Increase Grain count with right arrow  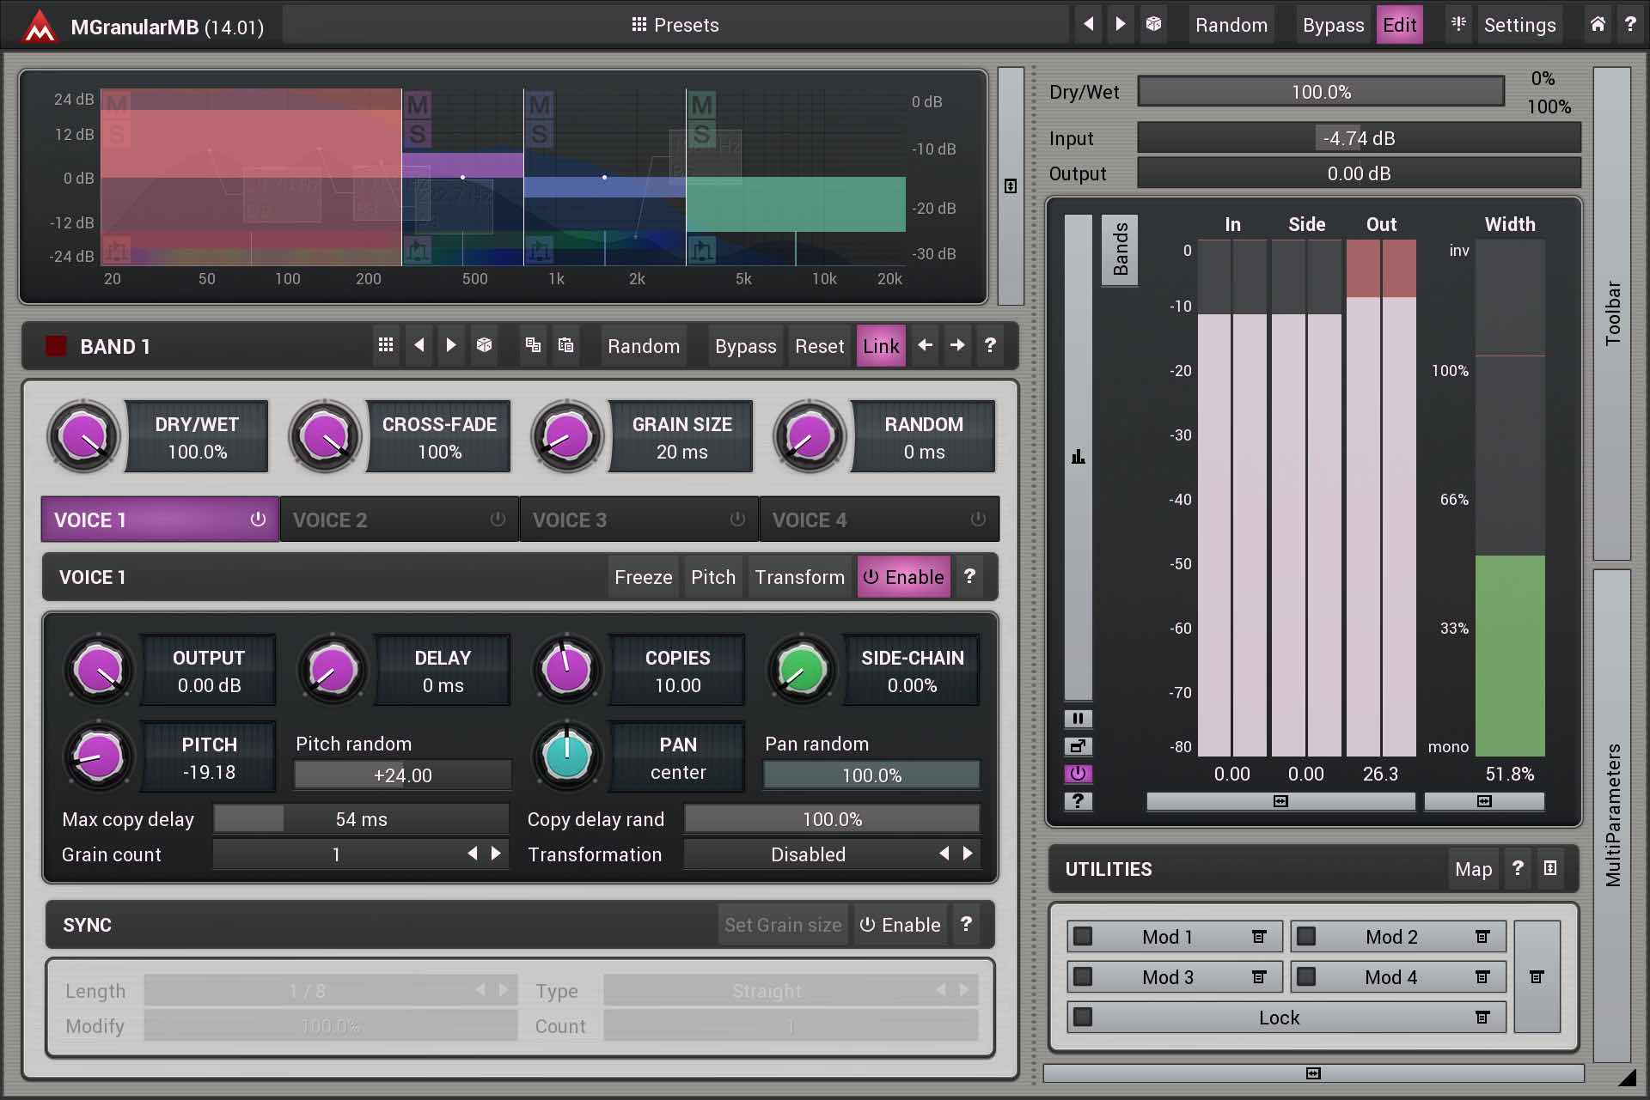(496, 854)
